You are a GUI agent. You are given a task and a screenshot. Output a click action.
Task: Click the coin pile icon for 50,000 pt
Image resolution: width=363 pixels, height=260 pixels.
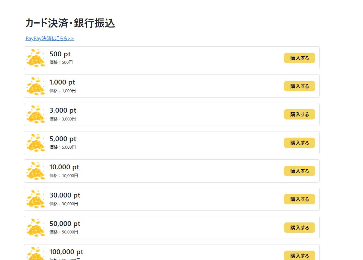click(36, 228)
